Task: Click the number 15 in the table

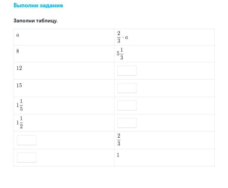Action: (19, 85)
